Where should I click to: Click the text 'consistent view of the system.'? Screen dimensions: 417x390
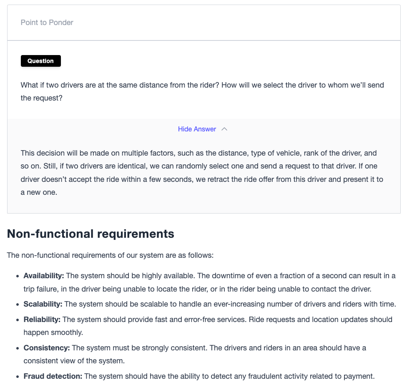pos(74,361)
